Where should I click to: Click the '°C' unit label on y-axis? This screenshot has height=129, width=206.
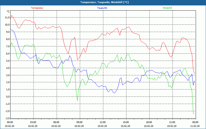point(8,12)
